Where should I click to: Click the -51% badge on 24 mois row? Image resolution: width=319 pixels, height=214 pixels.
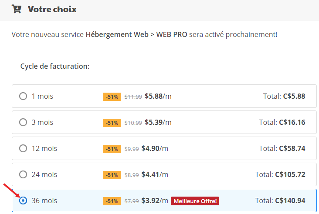point(112,175)
